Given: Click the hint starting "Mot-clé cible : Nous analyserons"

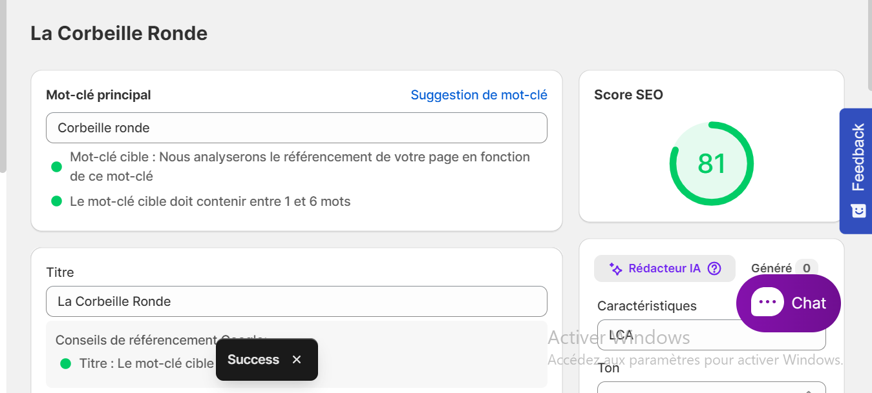Looking at the screenshot, I should click(x=300, y=166).
